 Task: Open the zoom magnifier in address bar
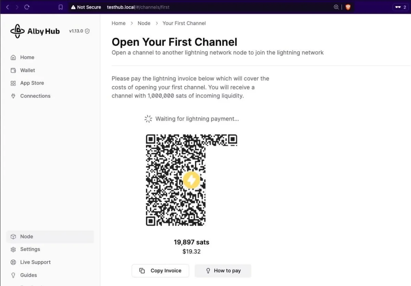coord(336,7)
